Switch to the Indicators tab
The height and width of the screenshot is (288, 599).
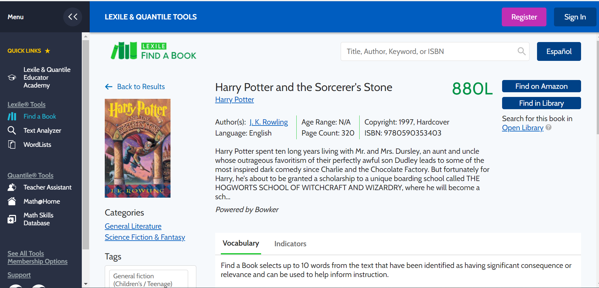(290, 244)
